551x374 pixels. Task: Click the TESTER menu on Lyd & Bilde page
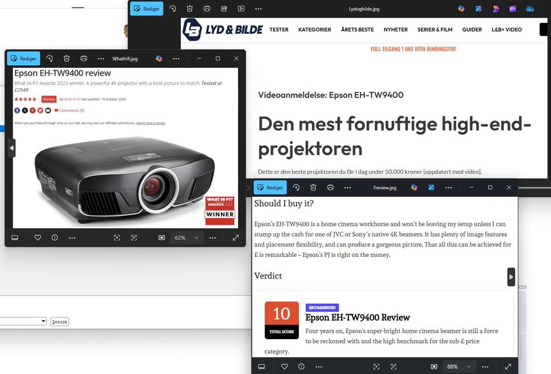279,29
